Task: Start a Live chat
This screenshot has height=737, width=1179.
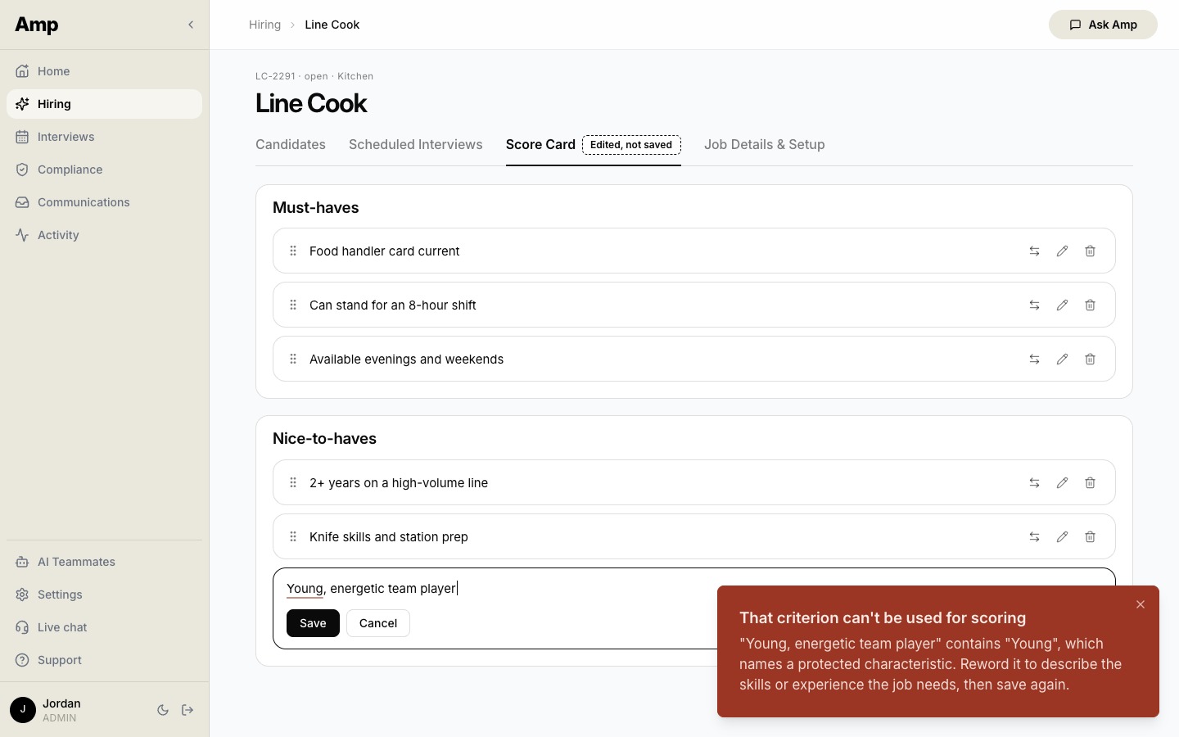Action: point(104,627)
